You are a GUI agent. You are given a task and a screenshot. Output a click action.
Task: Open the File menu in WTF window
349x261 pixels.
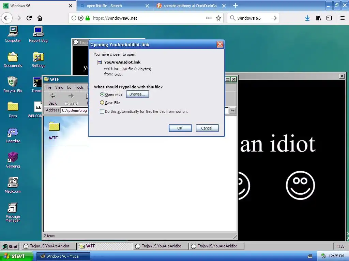pos(48,87)
